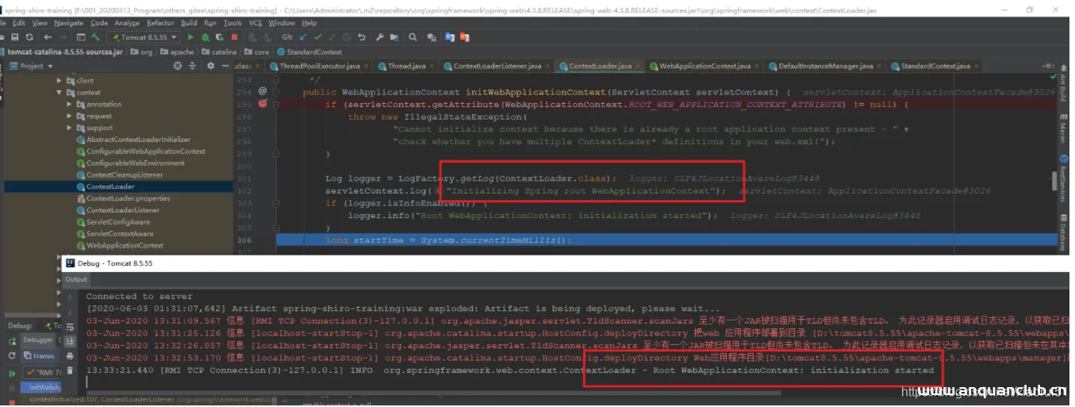
Task: Open the Maven side tool window
Action: 1062,131
